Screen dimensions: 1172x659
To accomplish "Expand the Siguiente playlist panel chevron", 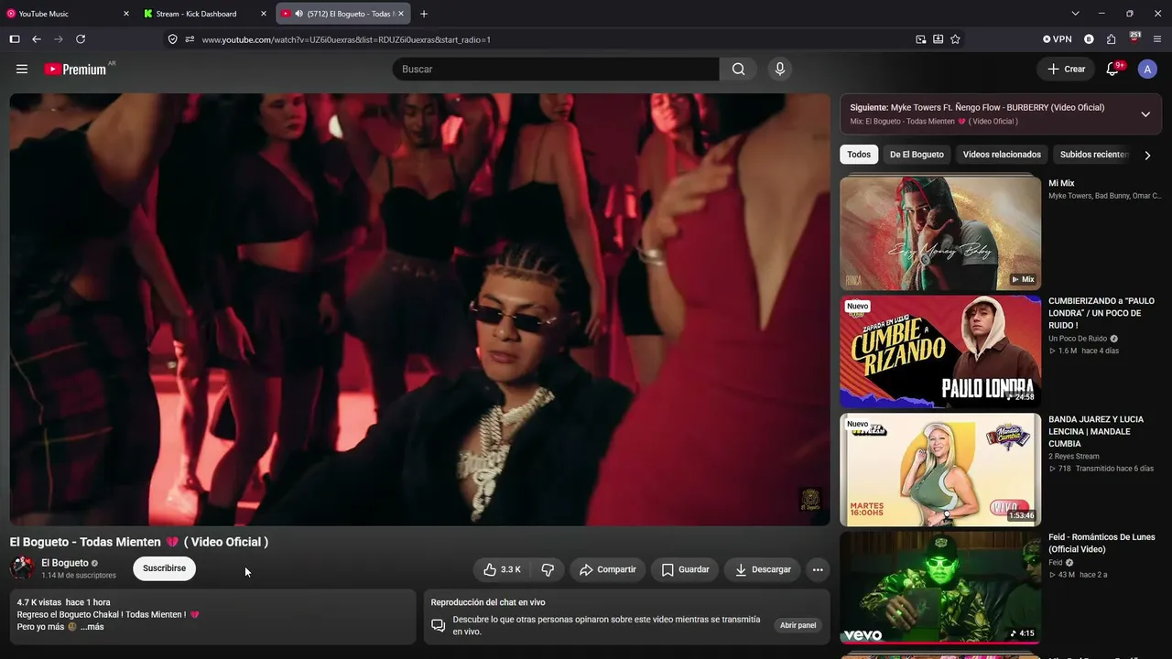I will [x=1145, y=114].
